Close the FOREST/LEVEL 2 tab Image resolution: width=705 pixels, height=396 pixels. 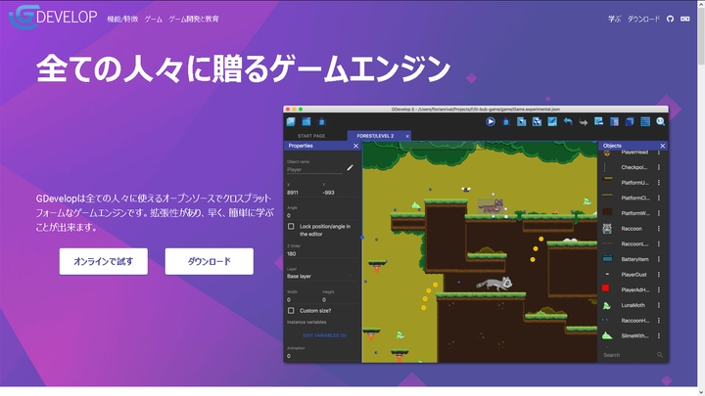(407, 136)
